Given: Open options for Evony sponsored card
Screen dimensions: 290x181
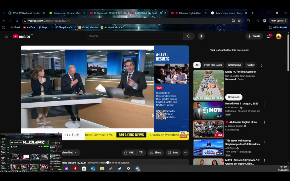Looking at the screenshot, I should coord(264,72).
